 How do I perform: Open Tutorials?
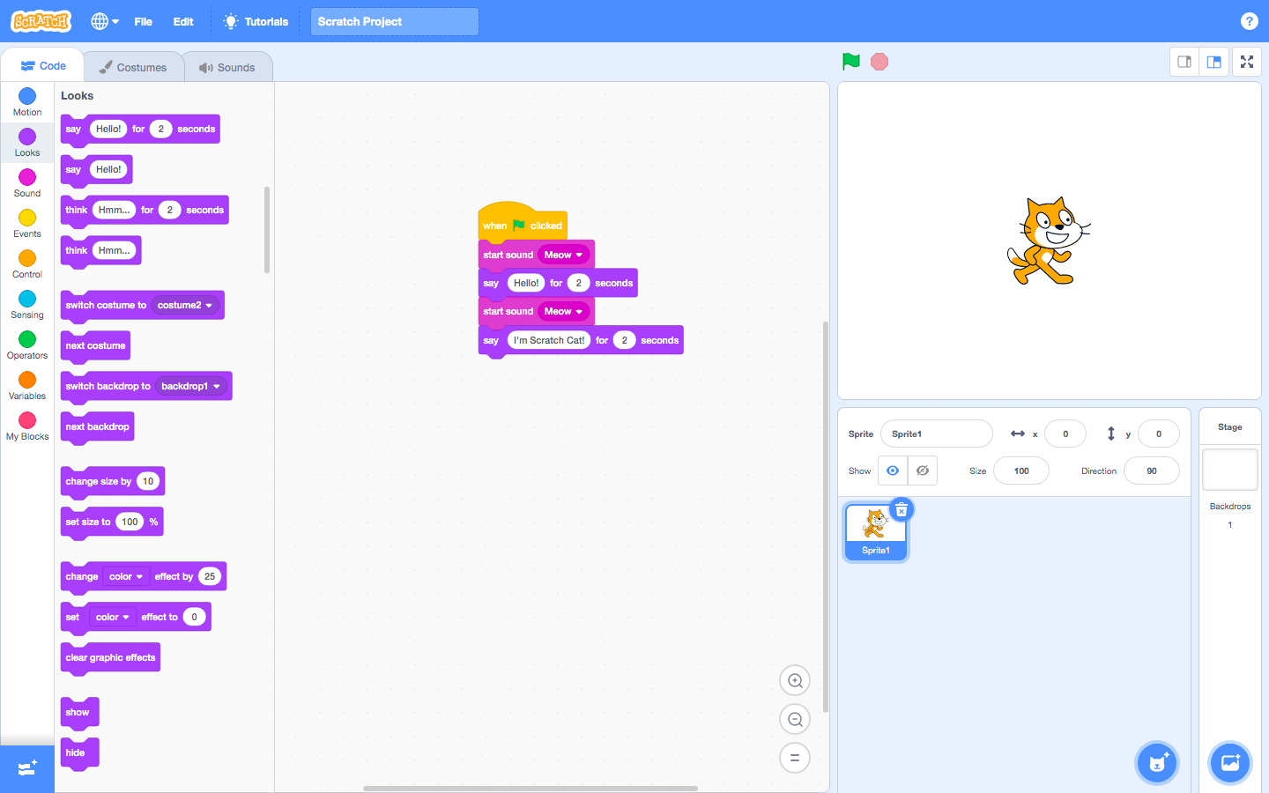pos(256,21)
